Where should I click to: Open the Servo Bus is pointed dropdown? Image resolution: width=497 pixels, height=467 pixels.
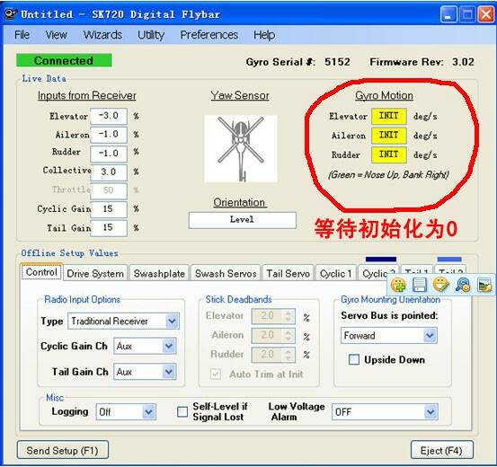tap(389, 336)
